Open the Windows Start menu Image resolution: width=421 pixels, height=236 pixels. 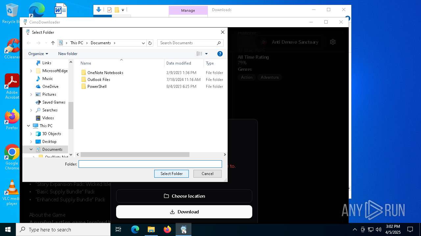pos(8,229)
